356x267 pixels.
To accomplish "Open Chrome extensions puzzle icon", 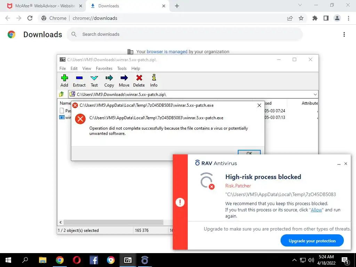I will point(315,18).
